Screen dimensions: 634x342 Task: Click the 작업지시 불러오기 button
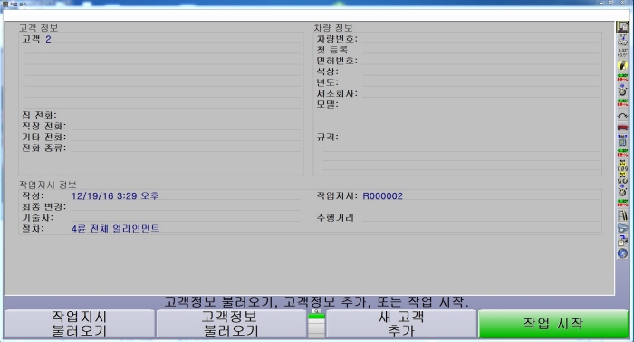click(x=80, y=324)
